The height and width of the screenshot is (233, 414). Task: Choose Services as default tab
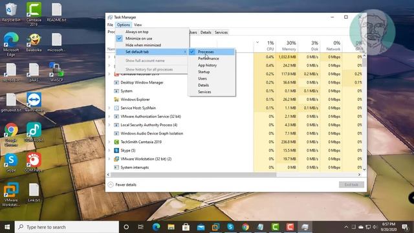[212, 92]
